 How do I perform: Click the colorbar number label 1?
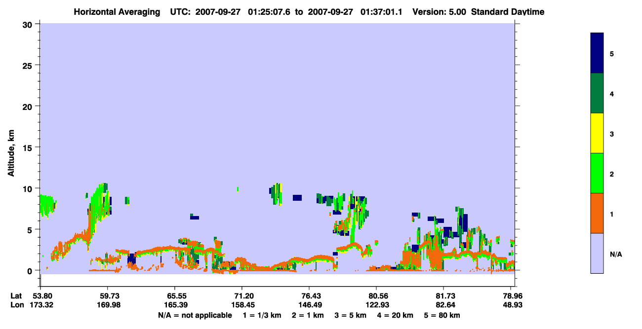click(x=612, y=214)
